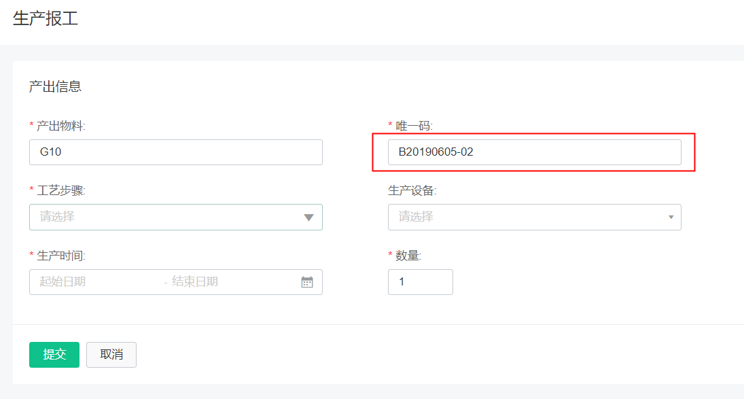Image resolution: width=744 pixels, height=399 pixels.
Task: Select the 工艺步骤 field label
Action: pos(60,191)
